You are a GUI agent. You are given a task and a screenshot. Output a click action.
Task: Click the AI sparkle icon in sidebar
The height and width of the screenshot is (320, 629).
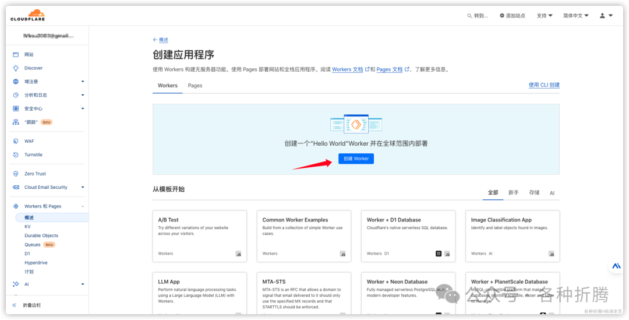[16, 284]
